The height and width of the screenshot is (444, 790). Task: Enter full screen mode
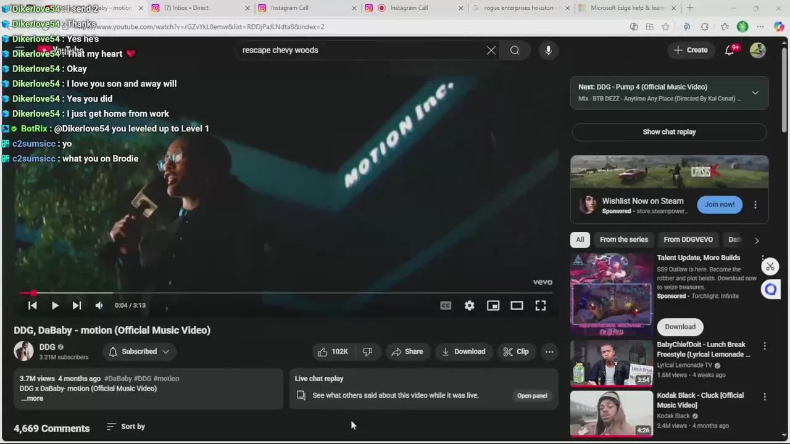(540, 305)
